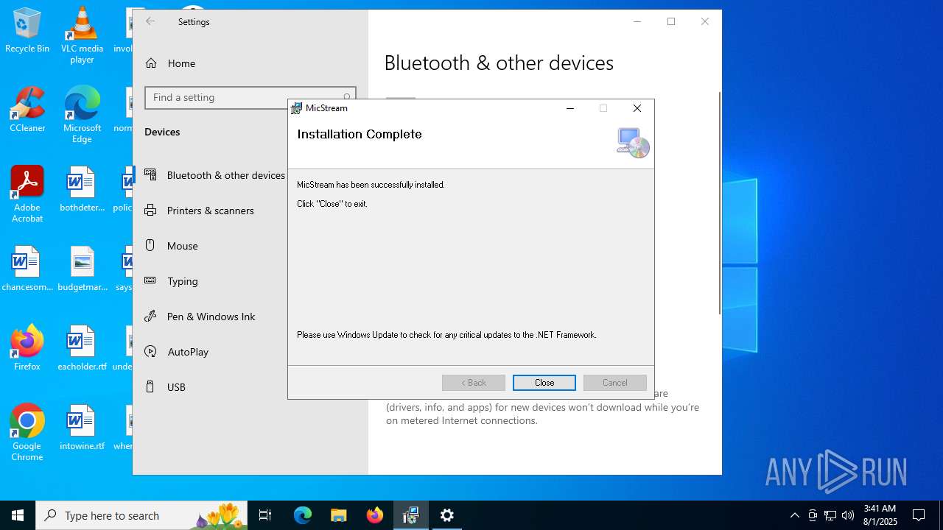Click the Settings window scrollbar
This screenshot has width=943, height=530.
point(720,202)
